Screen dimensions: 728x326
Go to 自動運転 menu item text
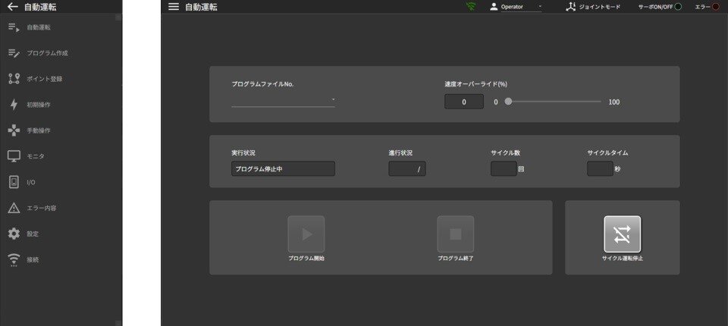coord(39,27)
